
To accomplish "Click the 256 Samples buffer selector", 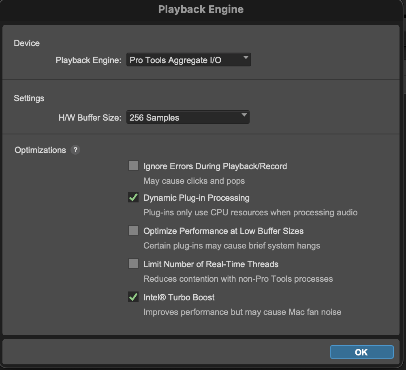I will point(188,117).
